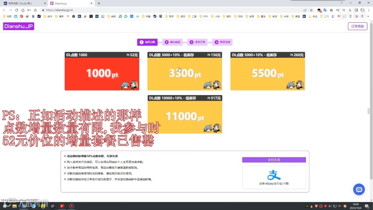The height and width of the screenshot is (210, 373).
Task: Open the Steam bookmark icon
Action: pyautogui.click(x=155, y=17)
